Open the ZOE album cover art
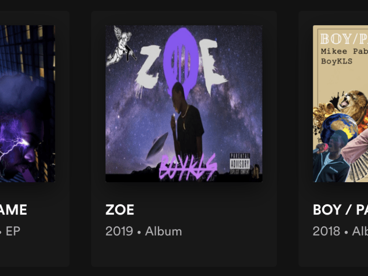 pyautogui.click(x=184, y=103)
